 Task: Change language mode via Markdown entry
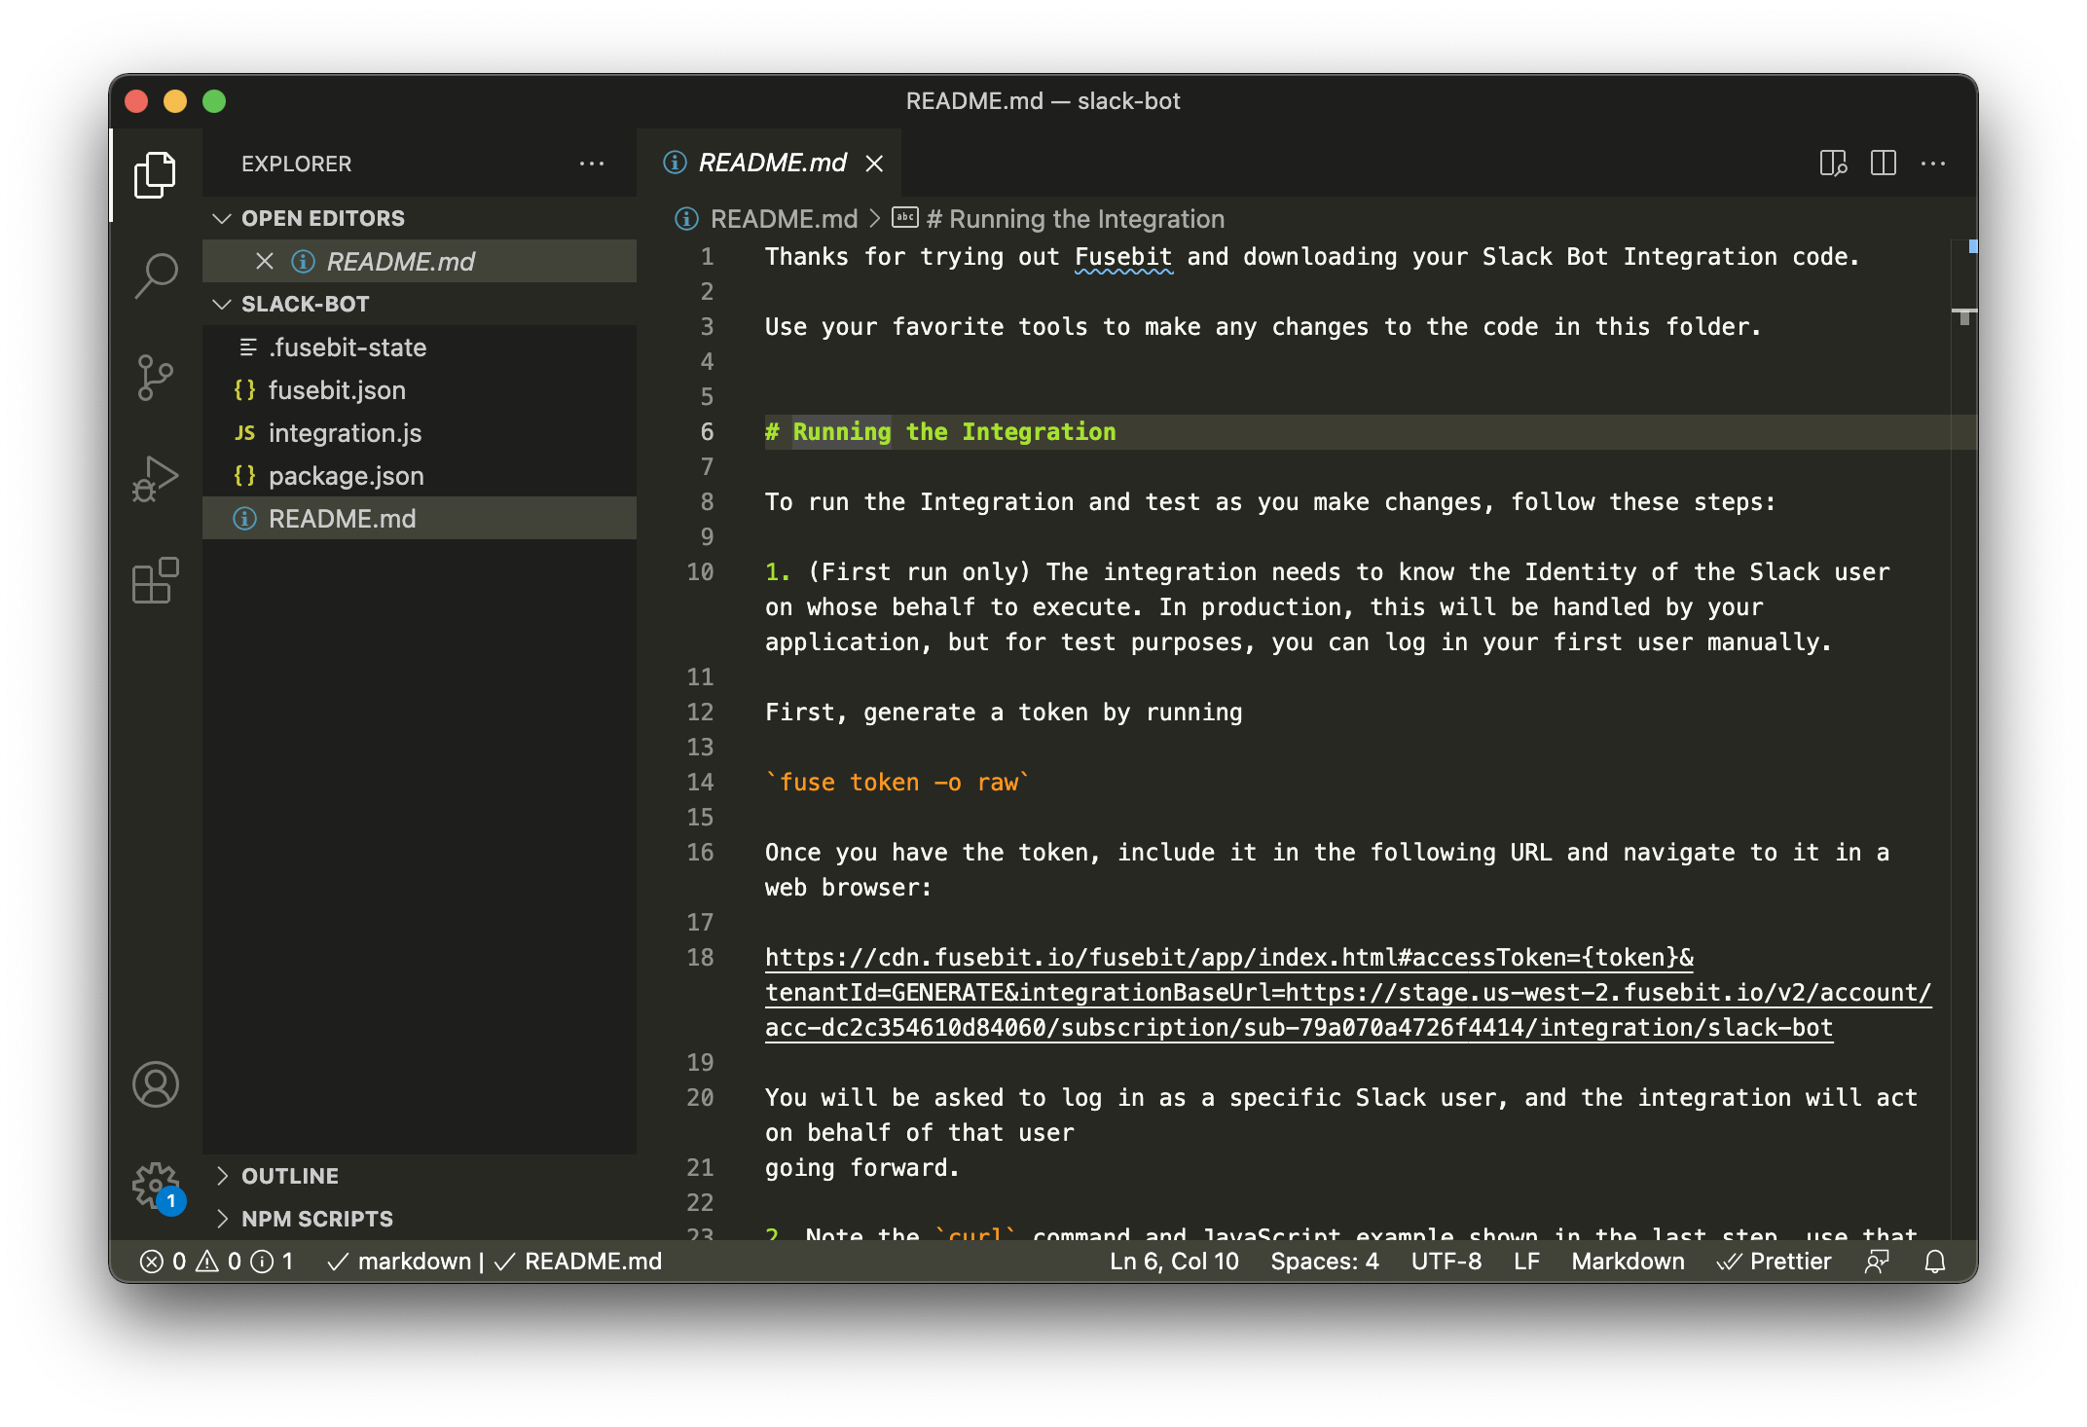1628,1262
